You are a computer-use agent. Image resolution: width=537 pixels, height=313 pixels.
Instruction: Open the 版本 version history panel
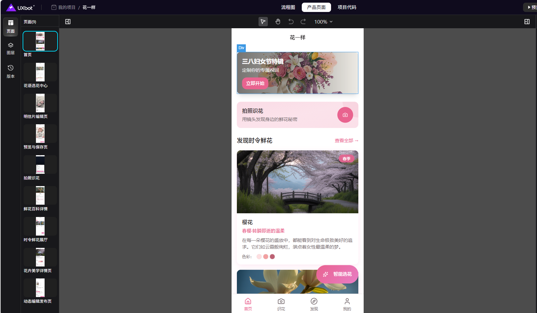11,71
